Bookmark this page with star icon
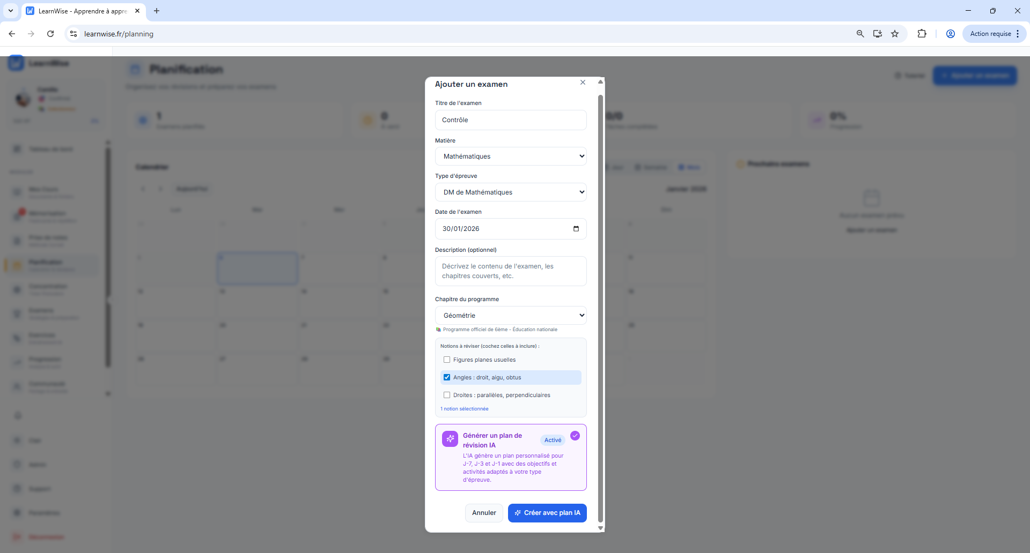This screenshot has height=553, width=1030. [895, 34]
